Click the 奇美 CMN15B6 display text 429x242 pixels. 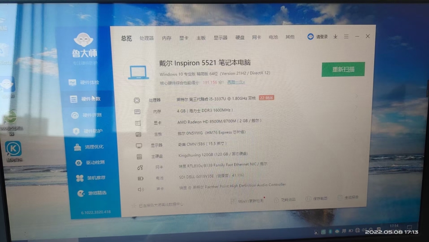(x=202, y=144)
